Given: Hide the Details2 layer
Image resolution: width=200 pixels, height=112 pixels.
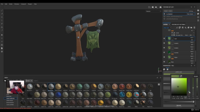Looking at the screenshot, I should [164, 43].
